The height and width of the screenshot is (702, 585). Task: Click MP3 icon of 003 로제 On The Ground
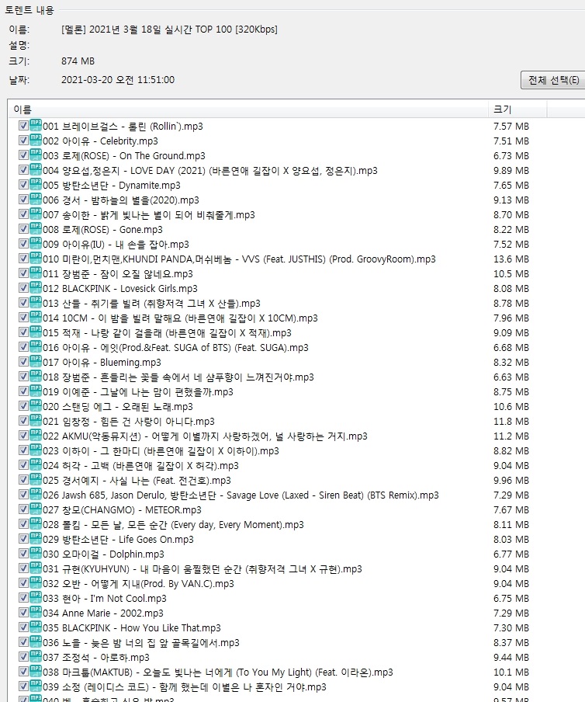[x=36, y=155]
